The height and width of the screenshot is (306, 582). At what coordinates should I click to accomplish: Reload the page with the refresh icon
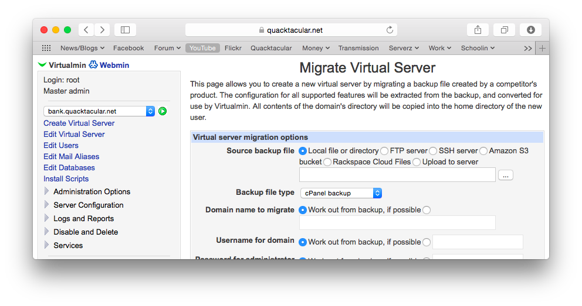click(390, 30)
